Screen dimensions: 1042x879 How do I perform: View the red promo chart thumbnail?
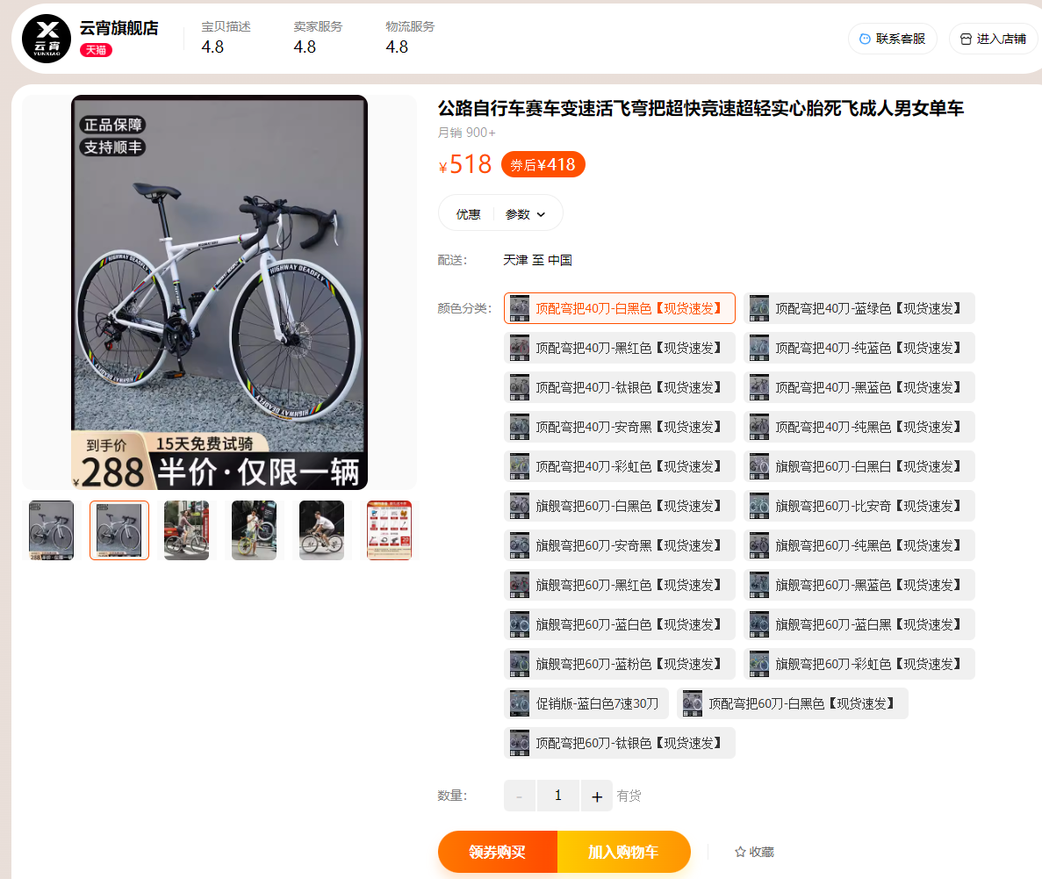click(x=390, y=530)
